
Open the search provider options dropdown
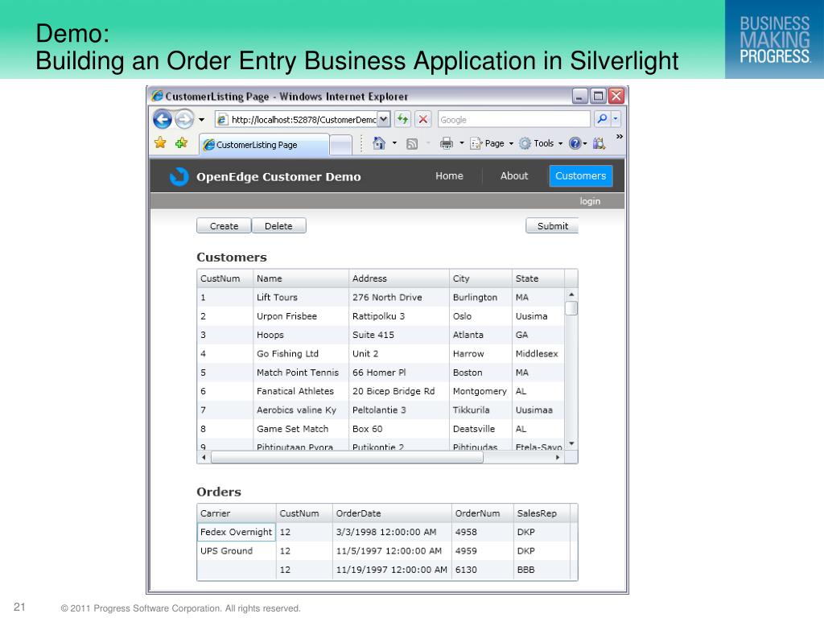click(616, 119)
